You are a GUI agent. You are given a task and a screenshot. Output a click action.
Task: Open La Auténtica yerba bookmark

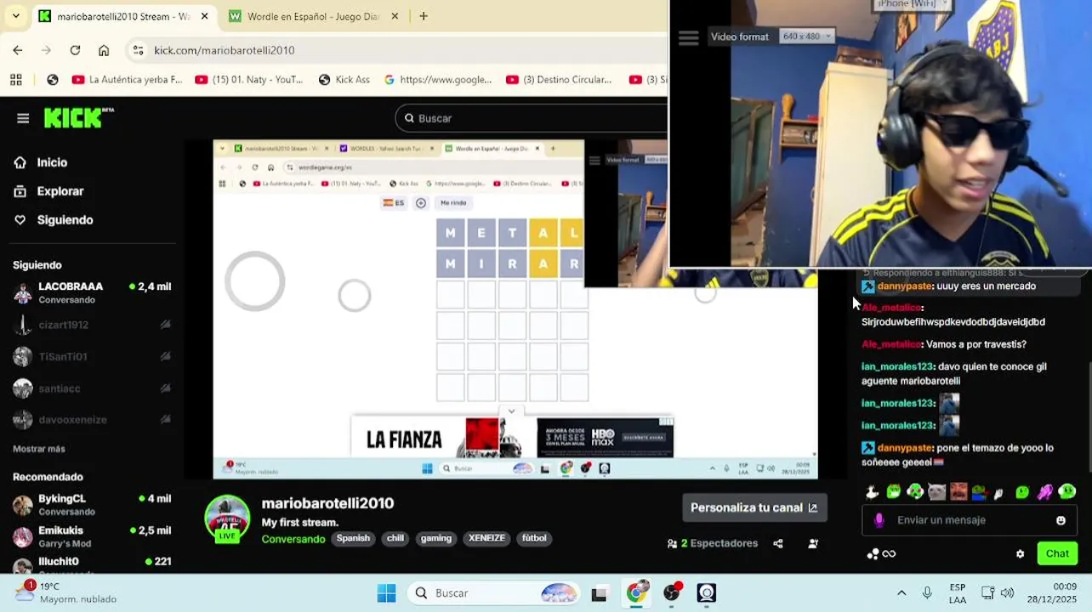[127, 80]
